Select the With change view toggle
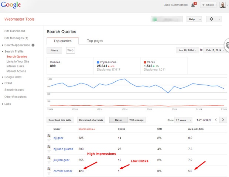The image size is (229, 177). pos(136,120)
